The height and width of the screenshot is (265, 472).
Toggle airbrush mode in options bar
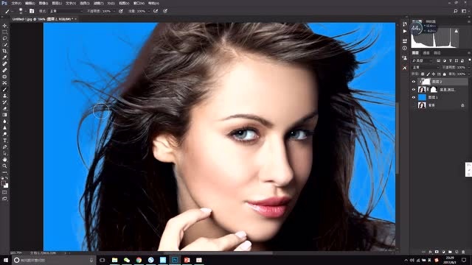(x=156, y=11)
